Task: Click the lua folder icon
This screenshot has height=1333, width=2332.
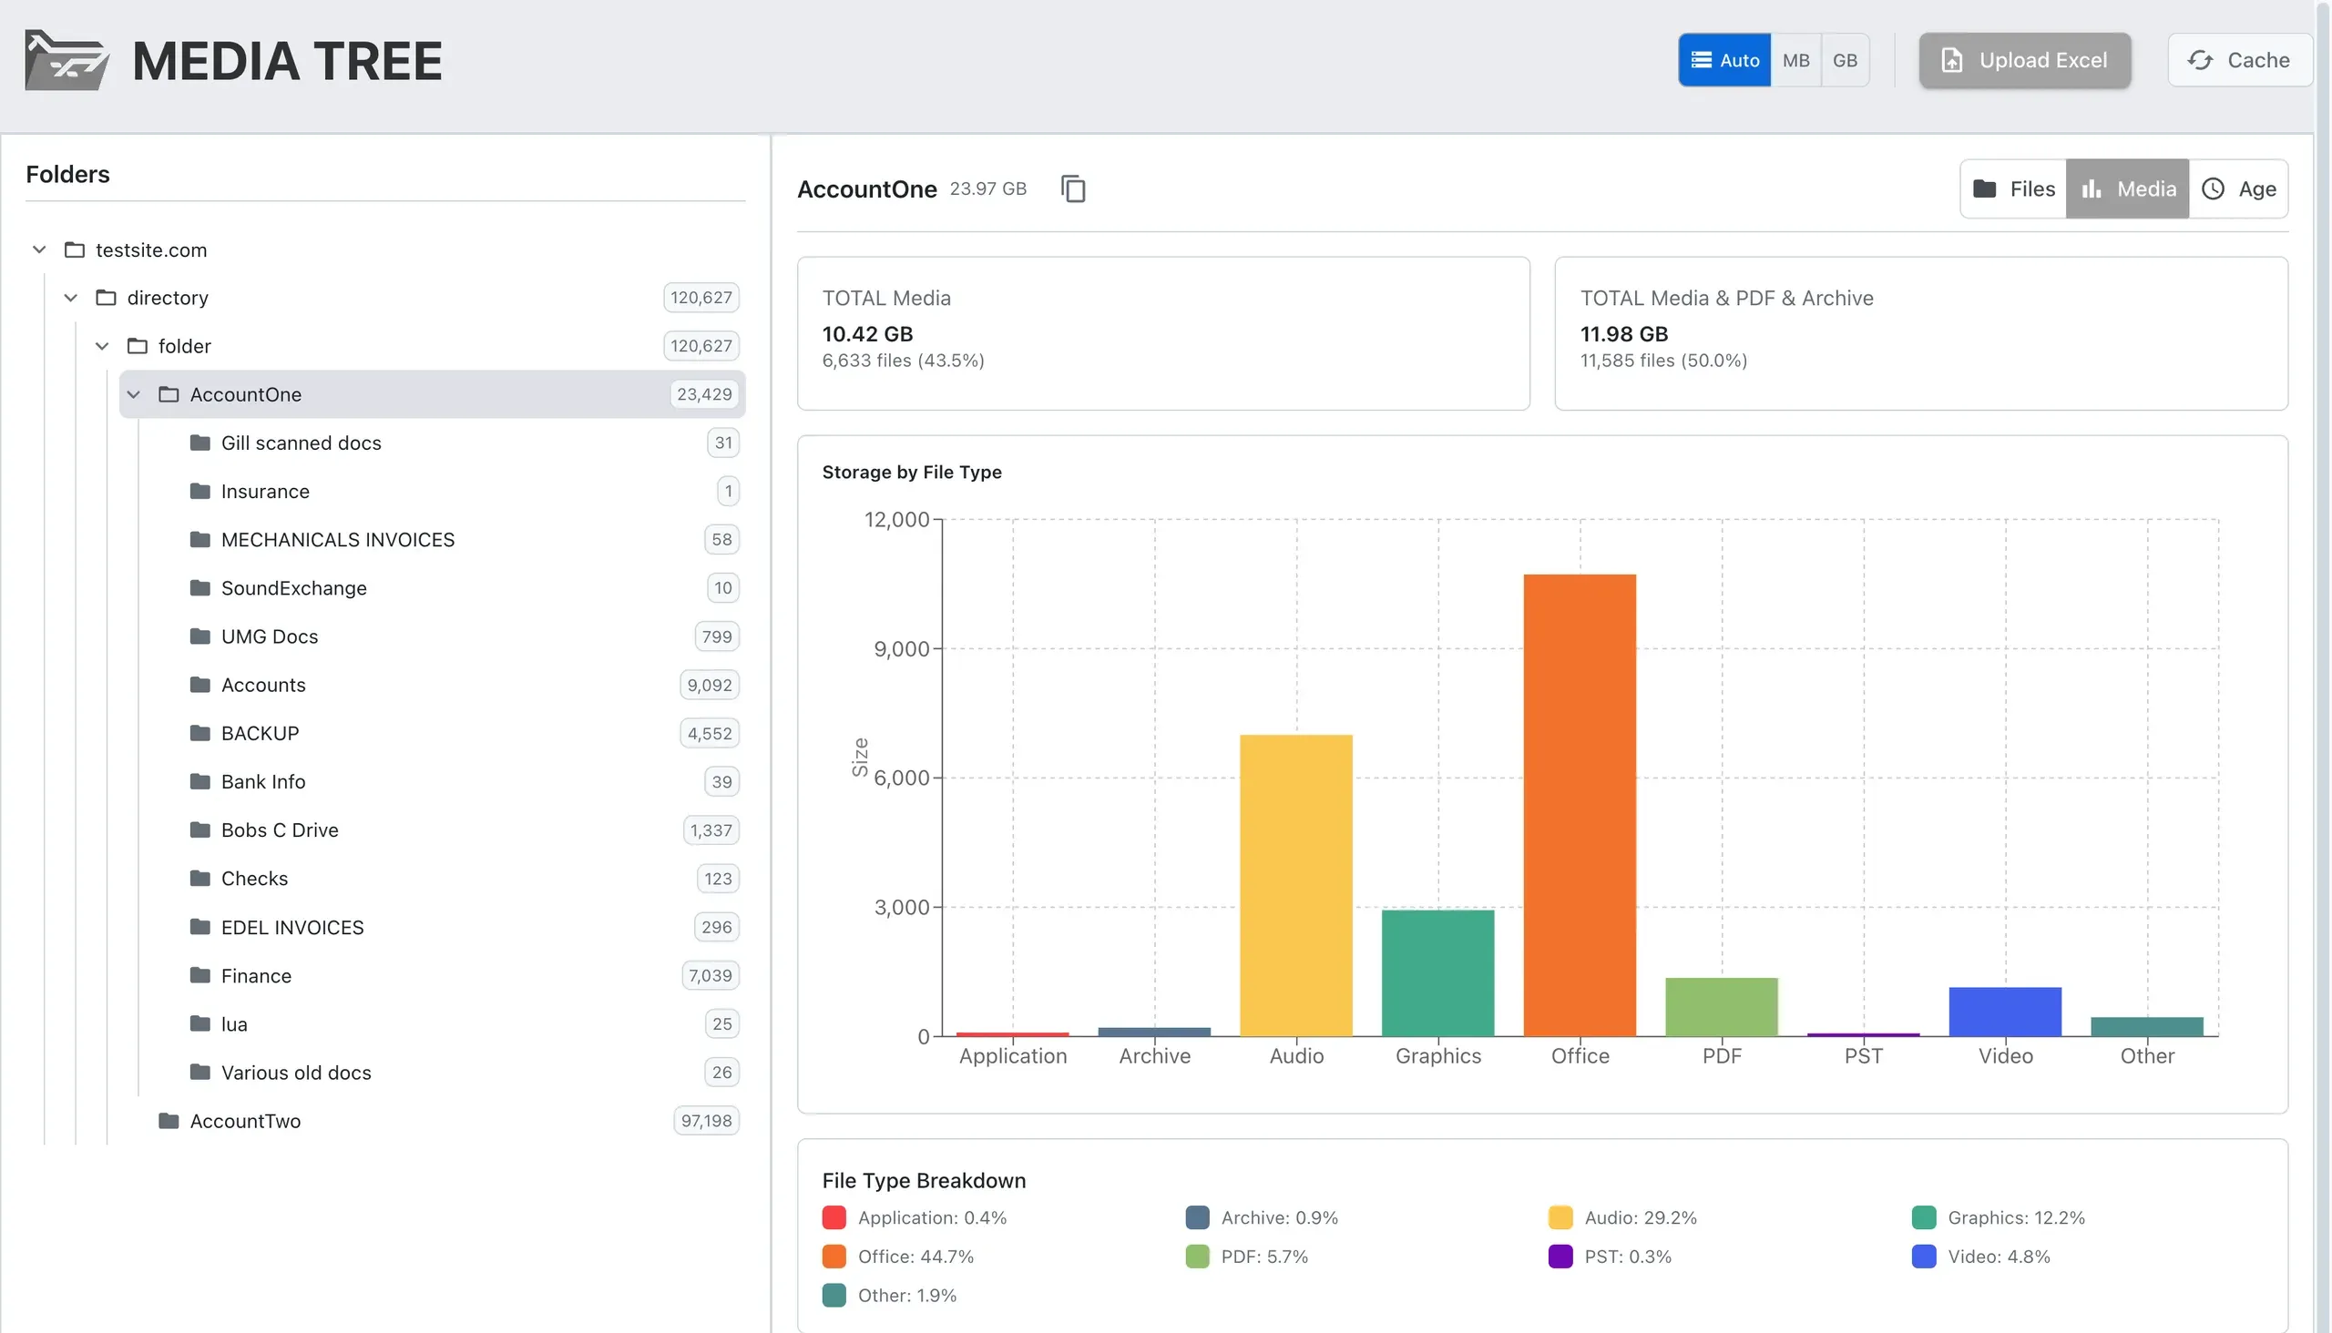Action: tap(199, 1024)
